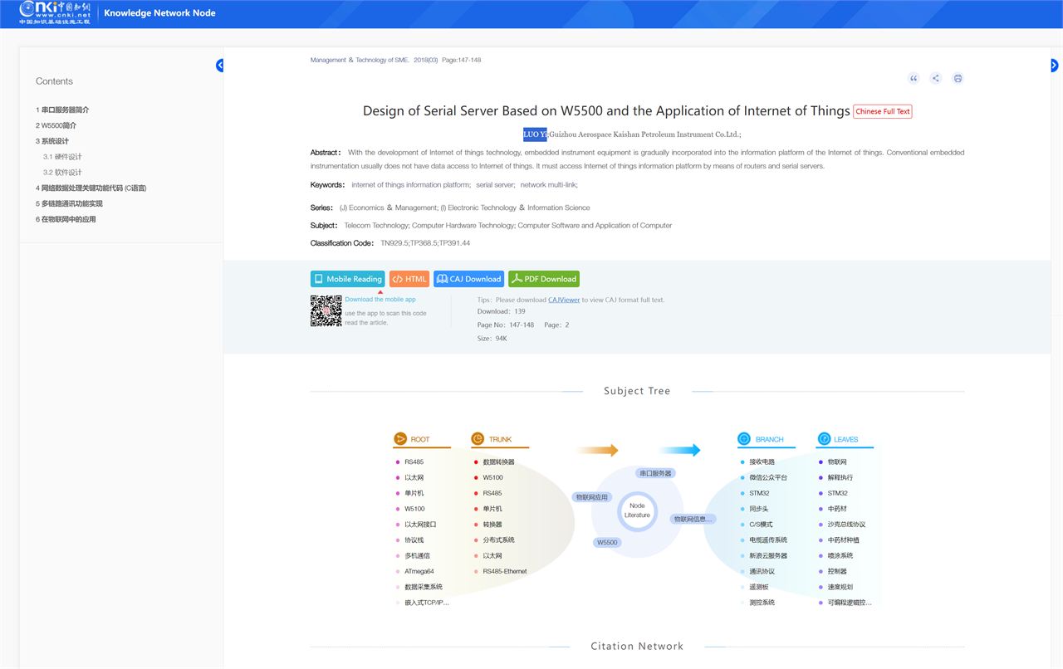Image resolution: width=1063 pixels, height=669 pixels.
Task: Select section 3 系统设计 in Contents
Action: point(52,141)
